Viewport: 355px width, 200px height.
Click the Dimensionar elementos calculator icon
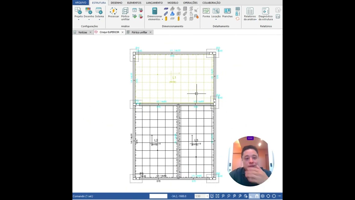click(x=155, y=11)
